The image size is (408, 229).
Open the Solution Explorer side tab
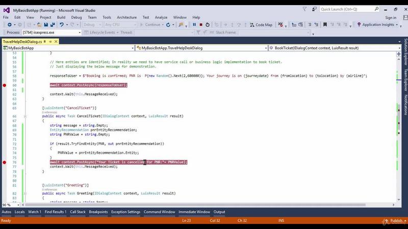pos(405,52)
